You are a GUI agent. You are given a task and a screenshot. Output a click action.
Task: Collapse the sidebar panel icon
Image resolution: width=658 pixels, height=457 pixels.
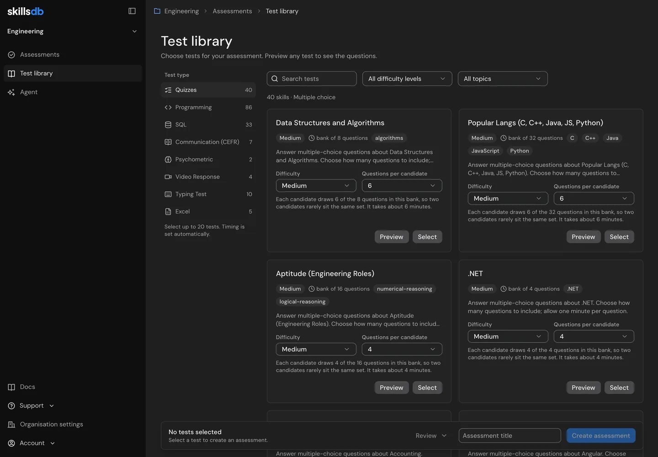132,11
